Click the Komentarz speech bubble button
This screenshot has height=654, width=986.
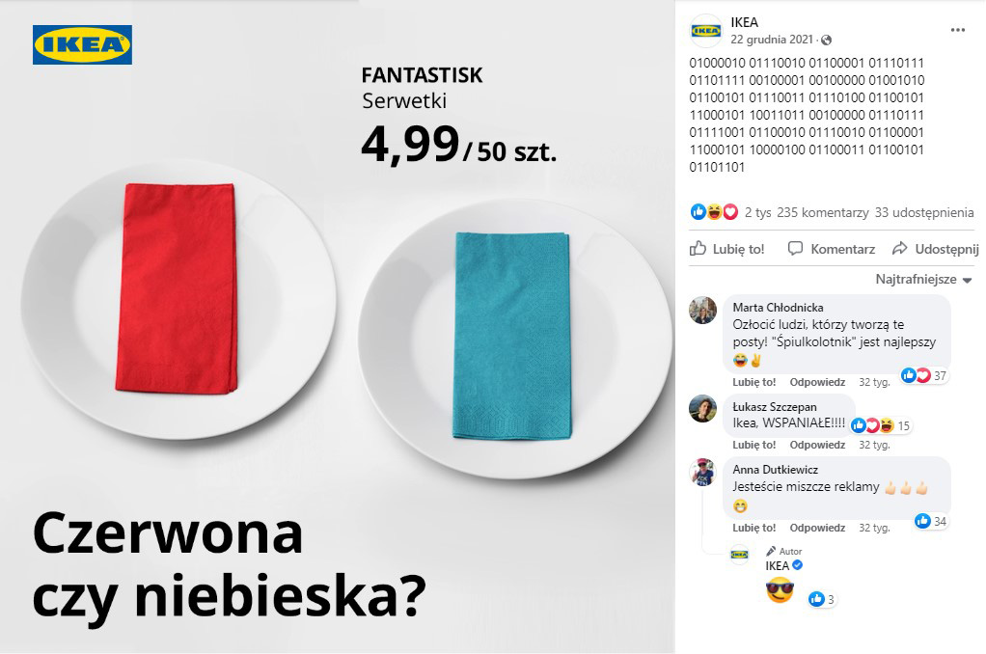[x=832, y=249]
